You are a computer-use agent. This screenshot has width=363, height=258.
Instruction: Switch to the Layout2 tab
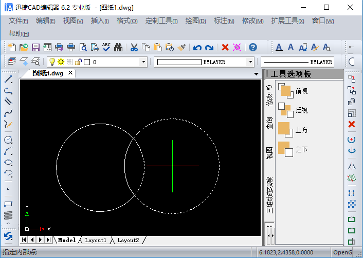tap(128, 240)
